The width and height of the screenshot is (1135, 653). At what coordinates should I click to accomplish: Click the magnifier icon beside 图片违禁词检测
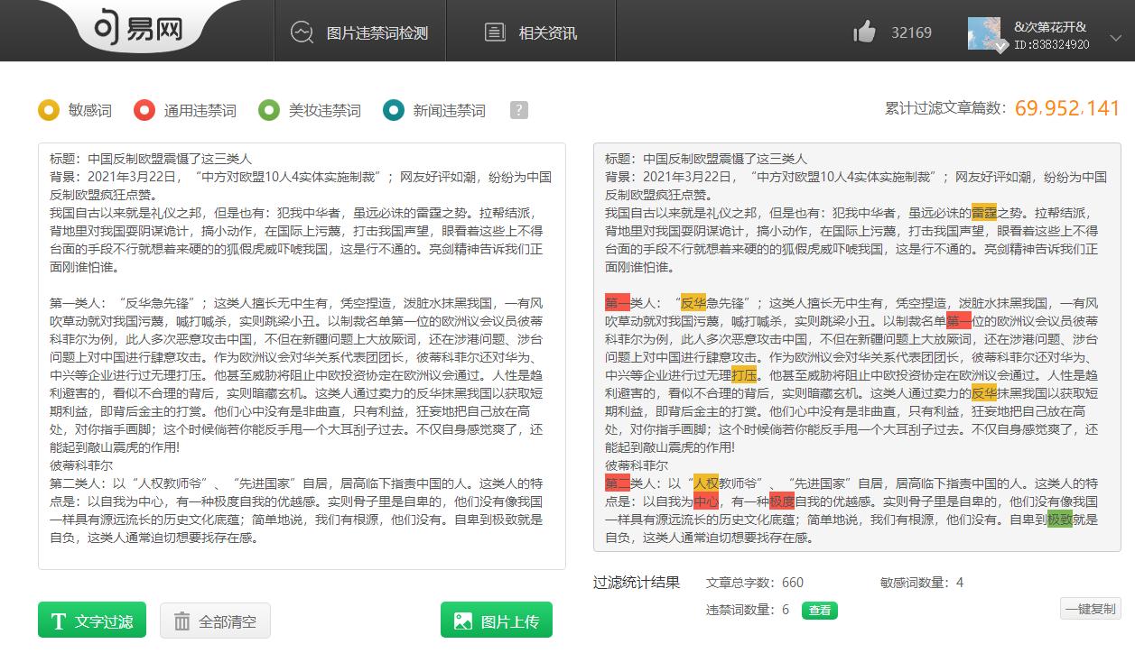(302, 31)
